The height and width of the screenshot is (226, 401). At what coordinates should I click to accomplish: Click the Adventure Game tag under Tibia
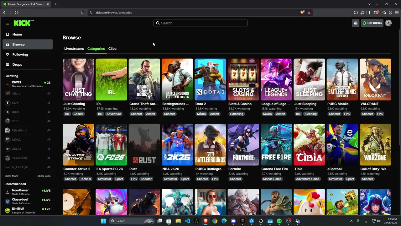[x=308, y=179]
